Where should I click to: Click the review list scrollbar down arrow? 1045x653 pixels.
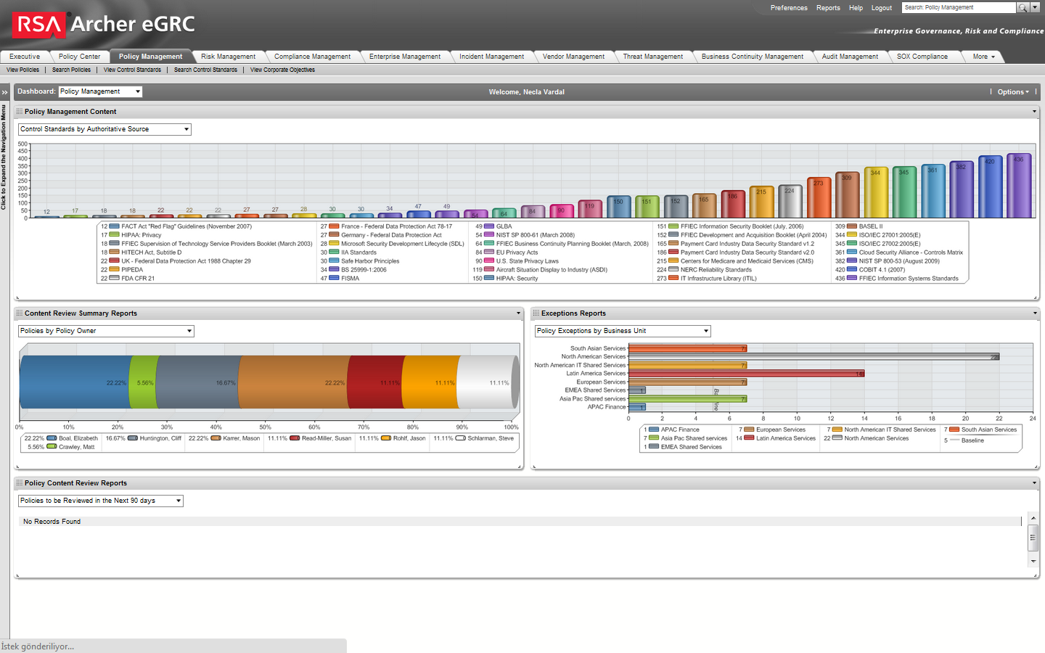pos(1033,561)
